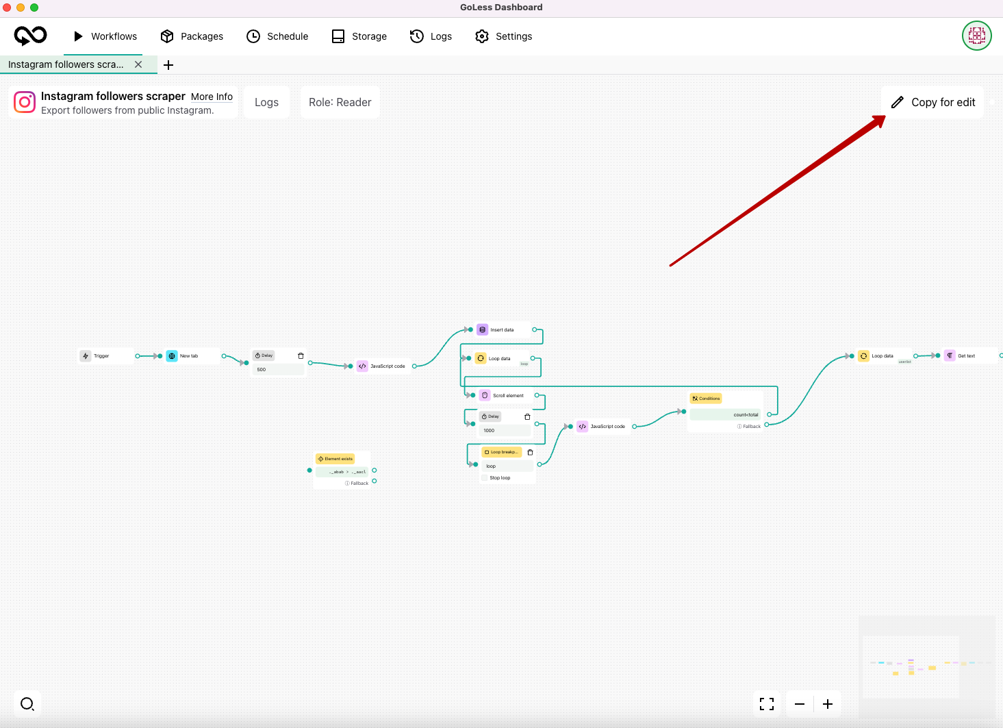1003x728 pixels.
Task: Toggle the Stop loop checkbox
Action: 485,478
